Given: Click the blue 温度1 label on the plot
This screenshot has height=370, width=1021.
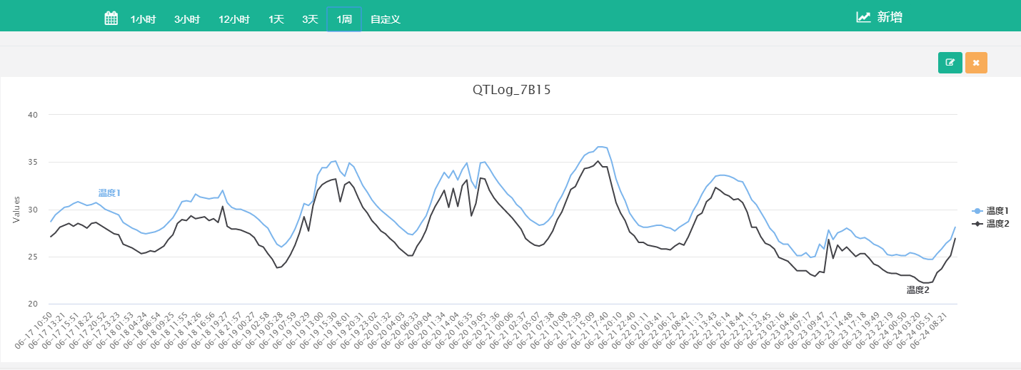Looking at the screenshot, I should [109, 193].
